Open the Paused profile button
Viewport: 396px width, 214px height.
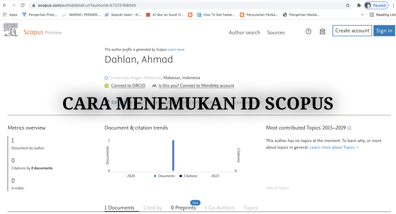point(376,5)
